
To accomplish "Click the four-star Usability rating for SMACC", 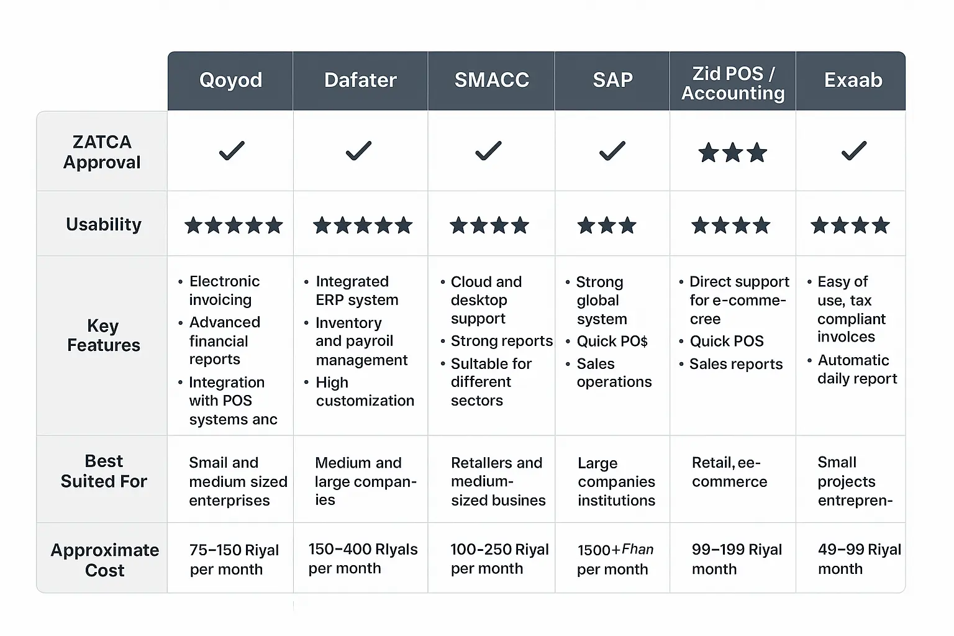I will (489, 225).
